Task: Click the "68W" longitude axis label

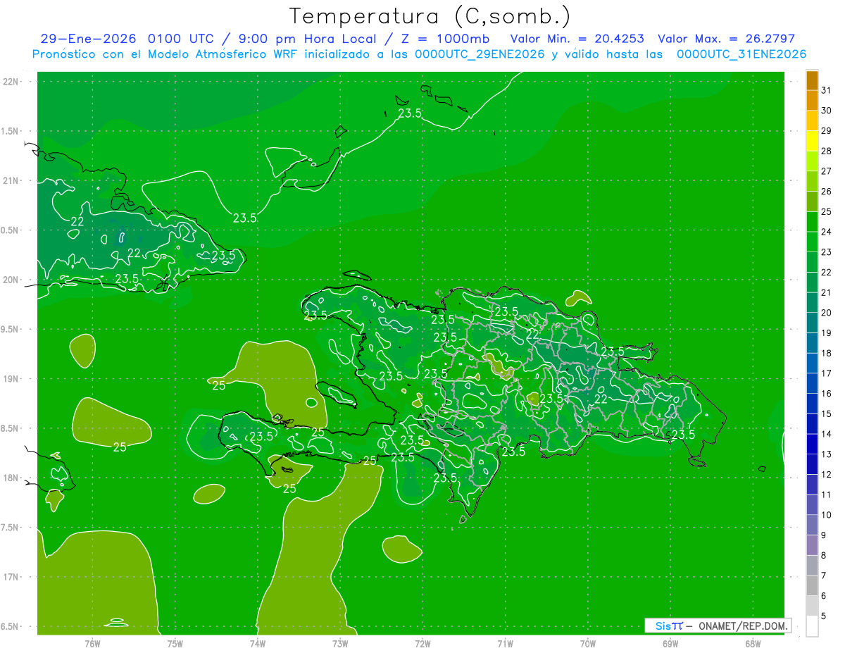Action: [x=753, y=644]
